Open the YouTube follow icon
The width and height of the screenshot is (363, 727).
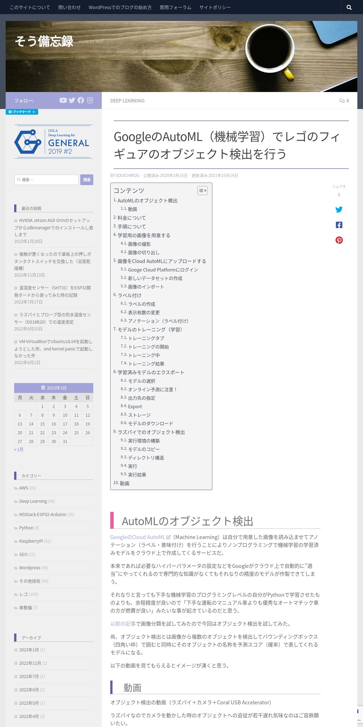click(63, 100)
